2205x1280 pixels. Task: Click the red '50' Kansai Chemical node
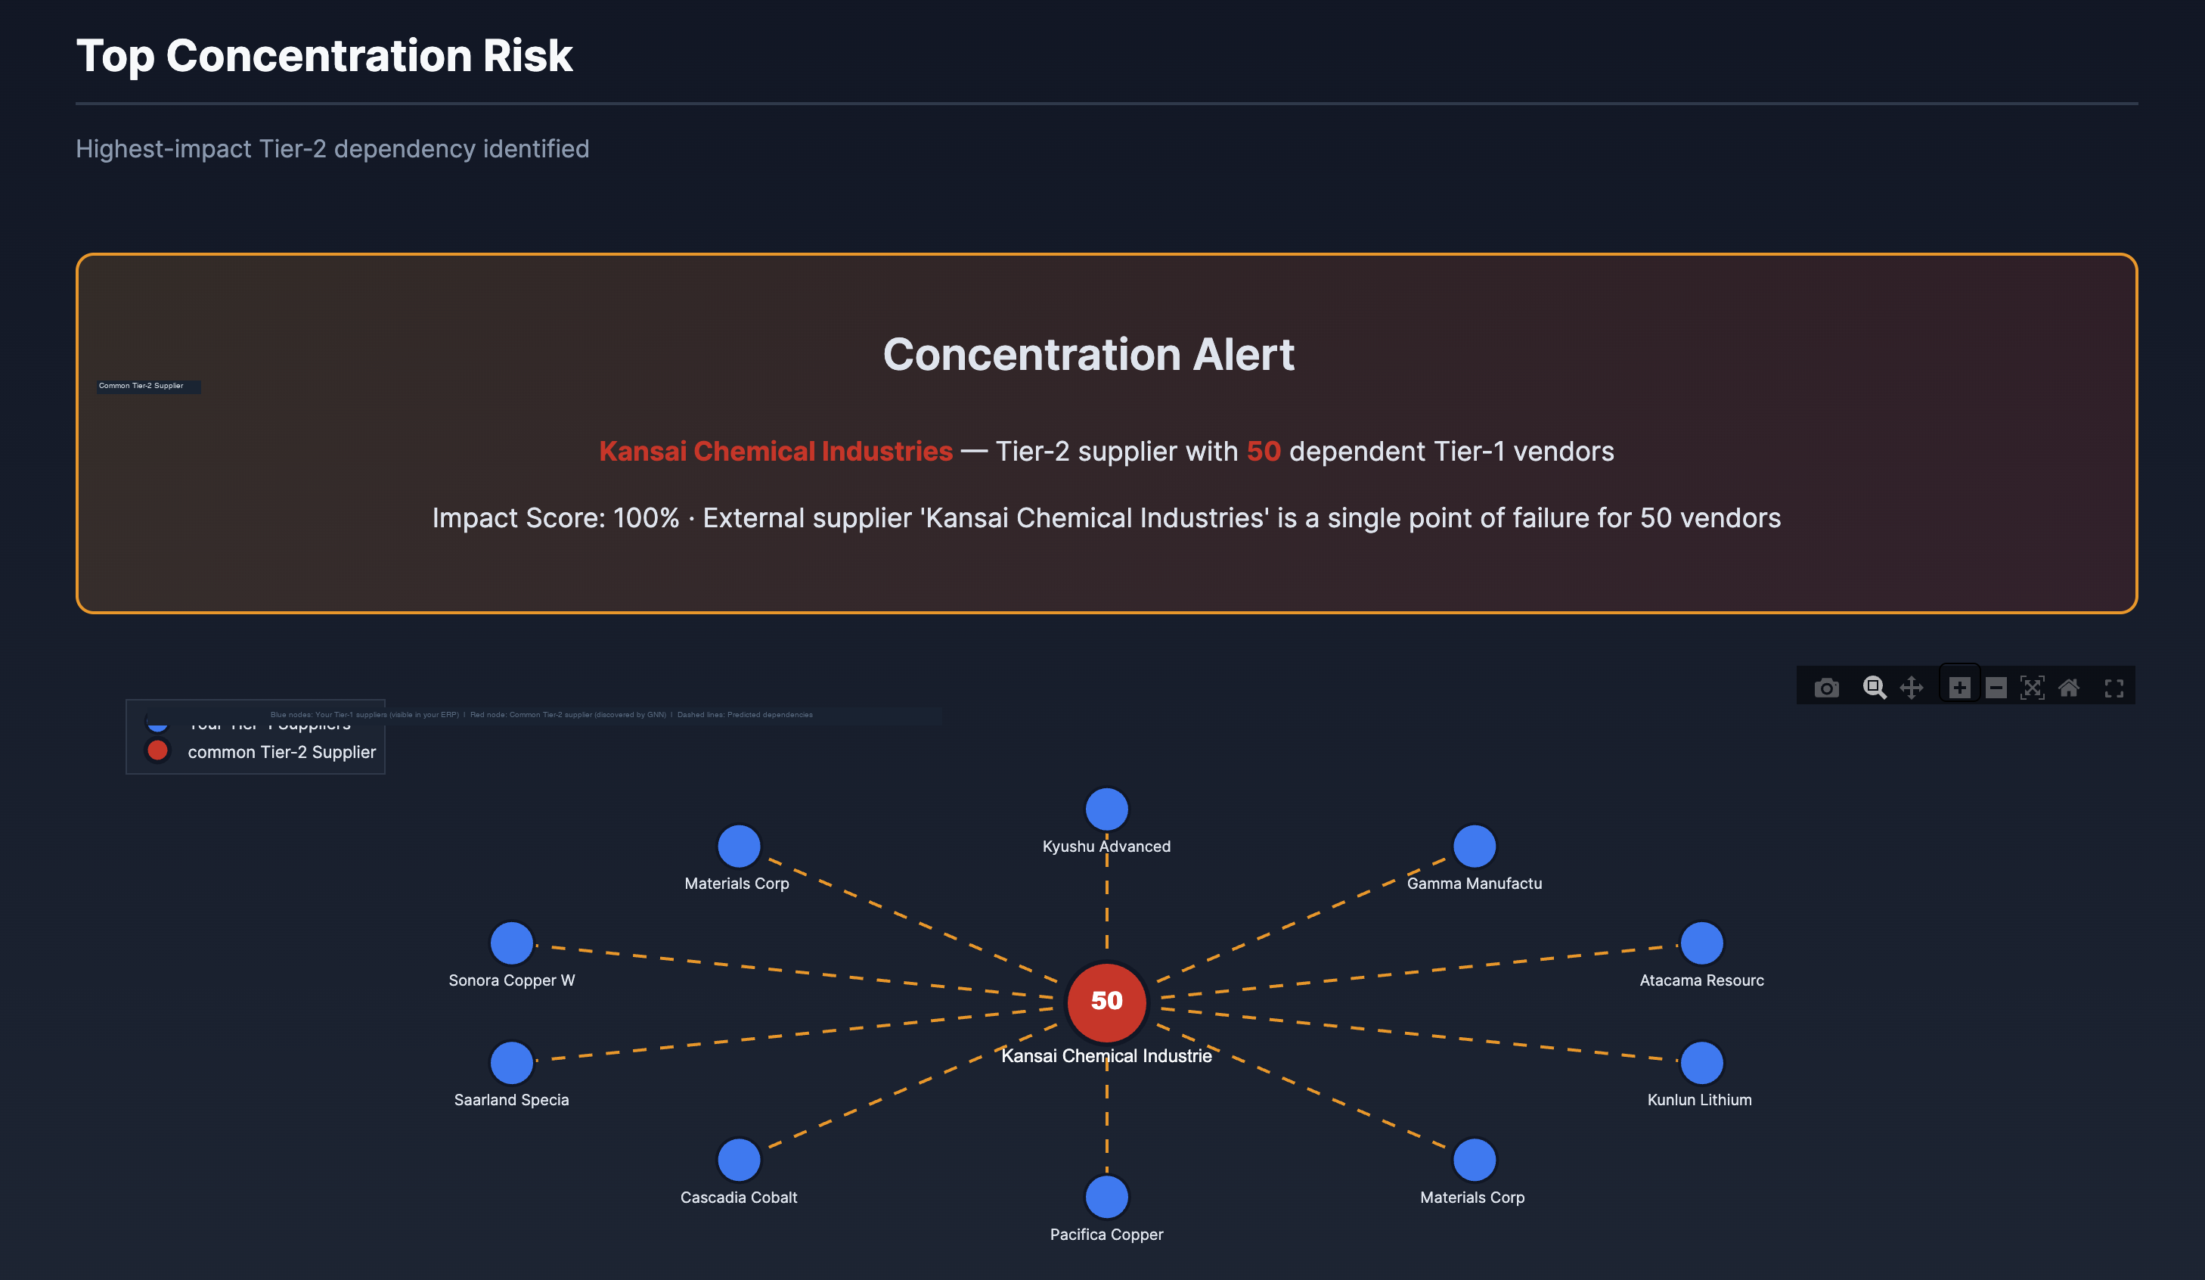[x=1107, y=1001]
